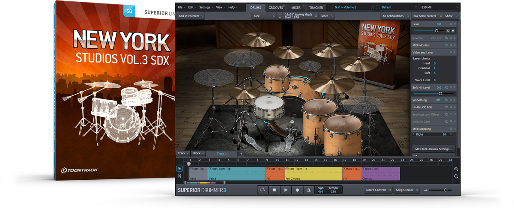Select the scissors cut tool
The image size is (514, 211).
pos(179,176)
